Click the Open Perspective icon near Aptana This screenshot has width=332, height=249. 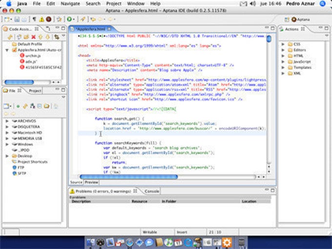click(287, 20)
